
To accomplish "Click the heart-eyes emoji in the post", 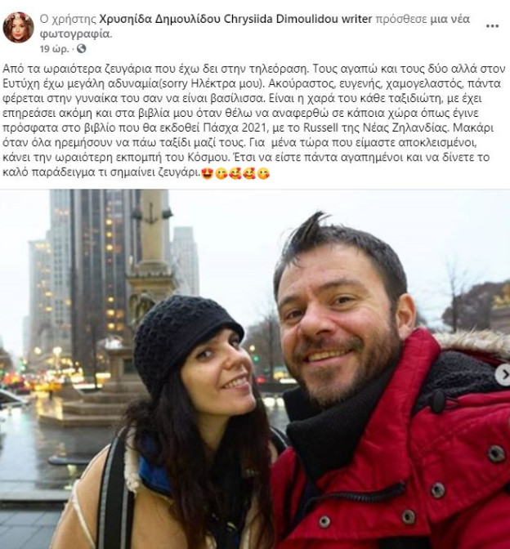I will point(207,173).
